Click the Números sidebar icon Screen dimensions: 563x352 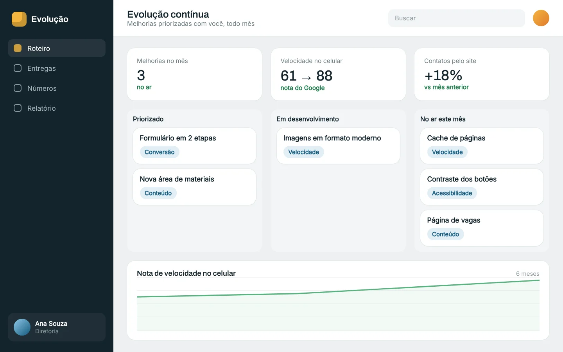pos(18,88)
